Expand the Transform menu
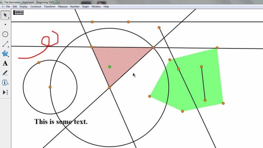The height and width of the screenshot is (148, 263). pos(50,7)
